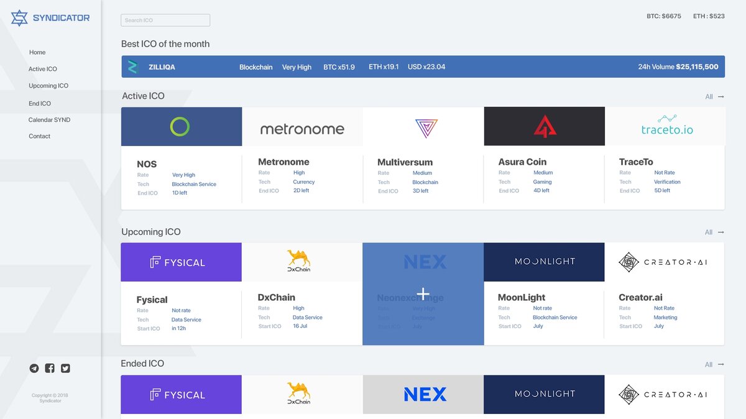This screenshot has width=746, height=419.
Task: Click the BTC: $6675 price
Action: point(664,16)
